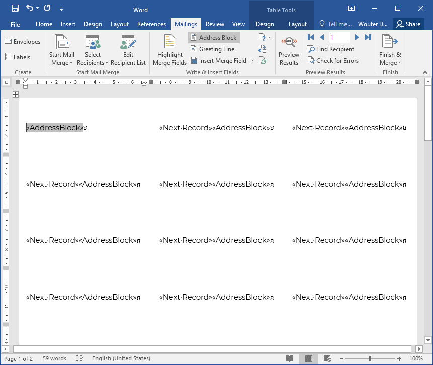The height and width of the screenshot is (365, 433).
Task: Switch to the Insert tab
Action: click(x=68, y=24)
